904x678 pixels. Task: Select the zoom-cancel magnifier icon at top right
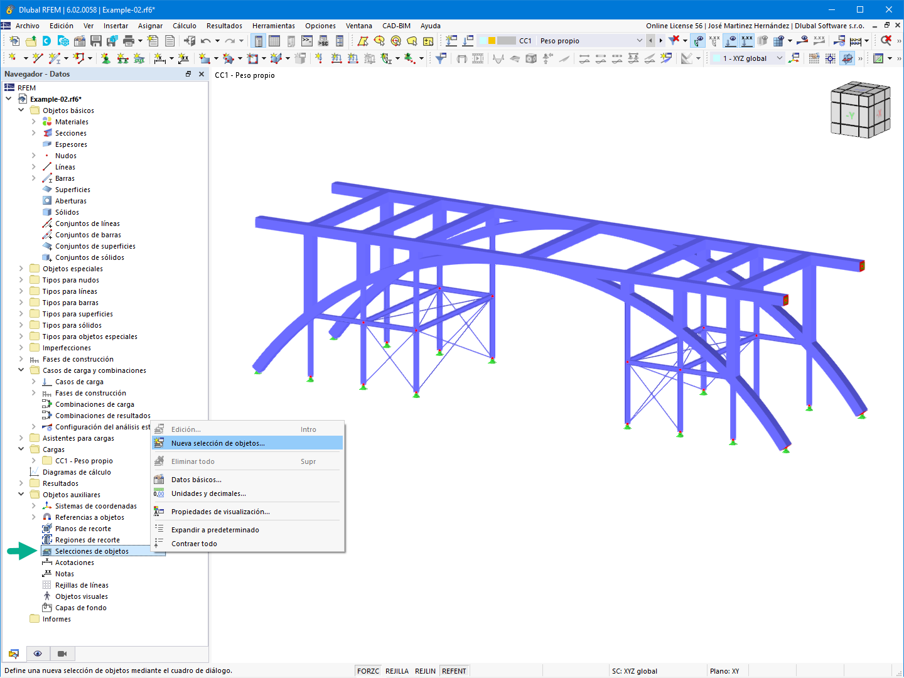tap(886, 40)
